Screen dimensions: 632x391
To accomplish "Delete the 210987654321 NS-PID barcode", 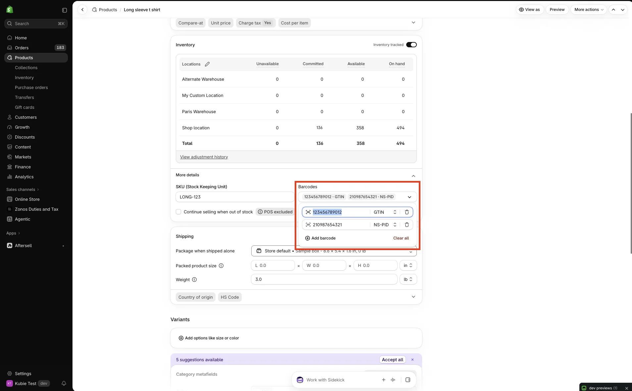I will pos(407,225).
